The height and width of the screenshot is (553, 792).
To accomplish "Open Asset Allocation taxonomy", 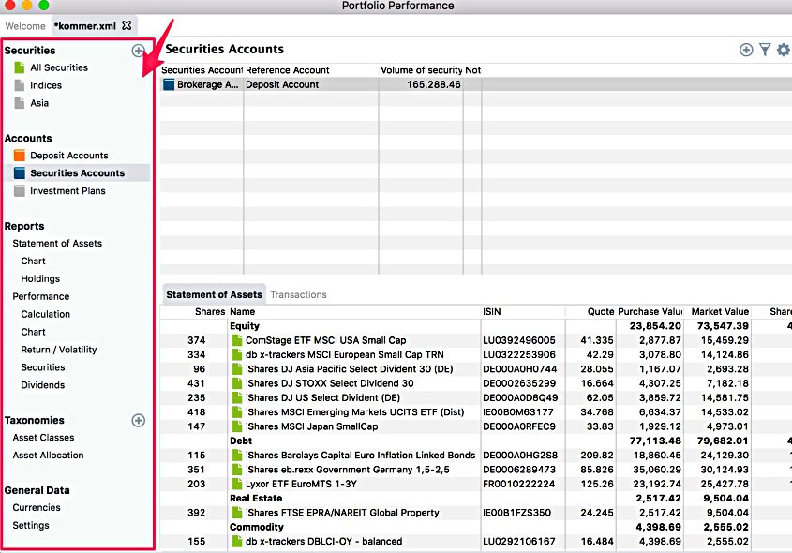I will (48, 455).
